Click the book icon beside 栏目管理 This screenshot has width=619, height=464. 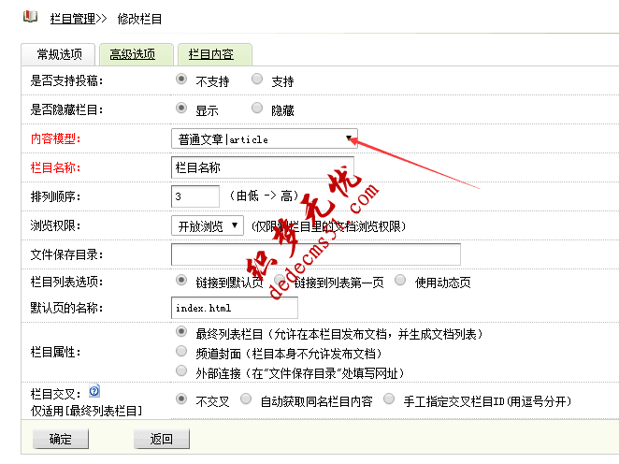point(30,17)
